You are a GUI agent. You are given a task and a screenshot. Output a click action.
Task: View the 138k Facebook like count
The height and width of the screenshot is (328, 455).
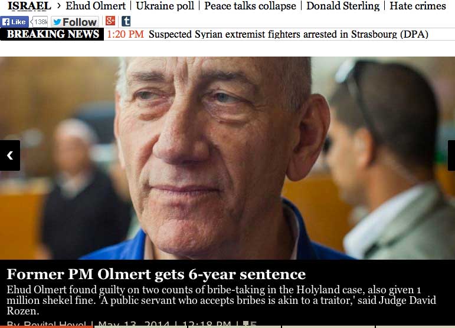pyautogui.click(x=39, y=22)
